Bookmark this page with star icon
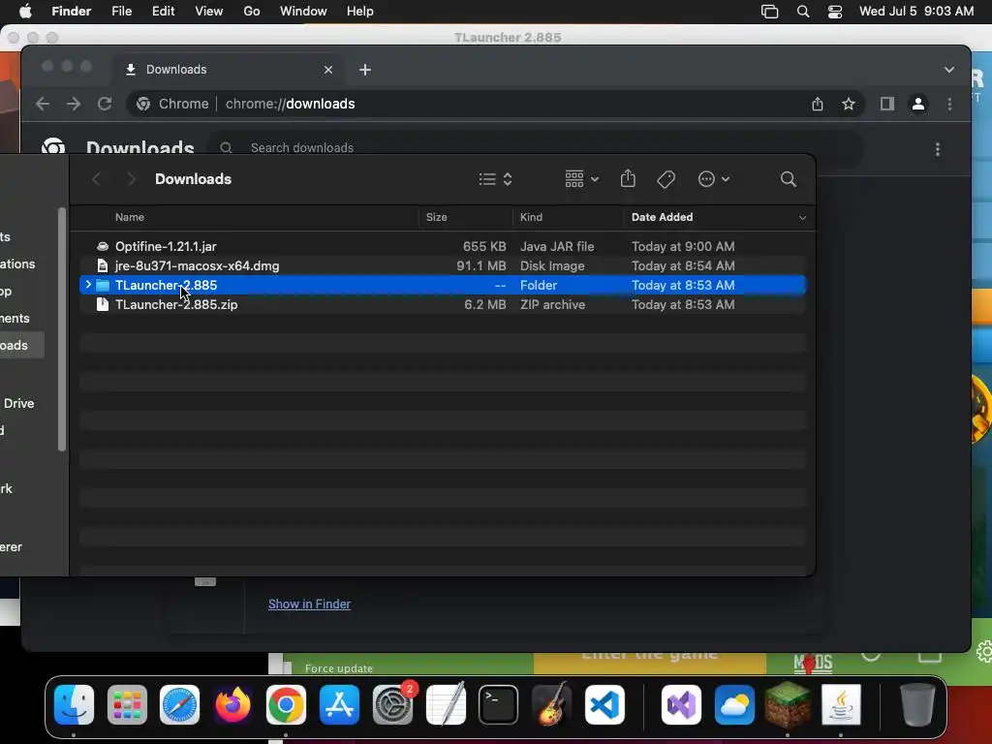Viewport: 992px width, 744px height. coord(849,104)
